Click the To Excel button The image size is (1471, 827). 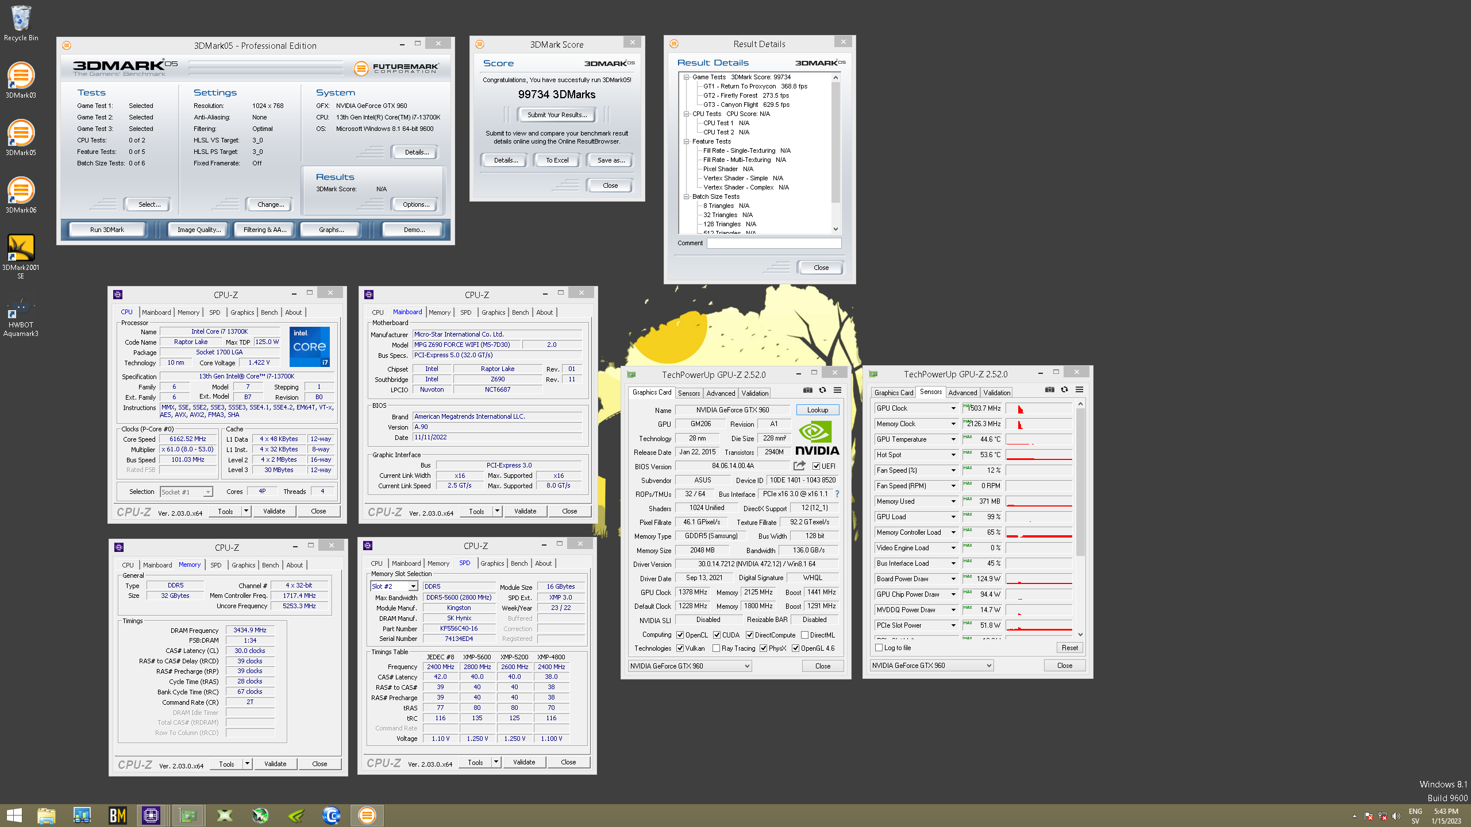[557, 160]
